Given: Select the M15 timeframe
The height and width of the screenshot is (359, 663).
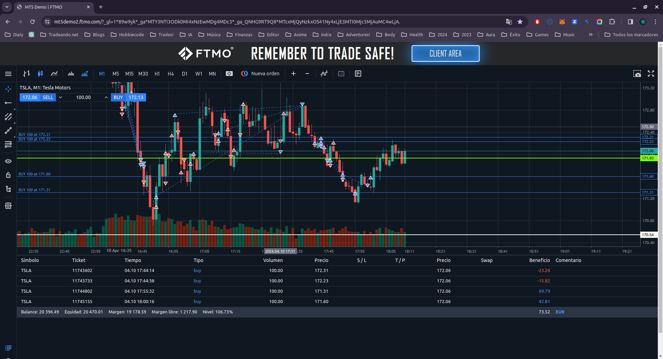Looking at the screenshot, I should [x=129, y=74].
